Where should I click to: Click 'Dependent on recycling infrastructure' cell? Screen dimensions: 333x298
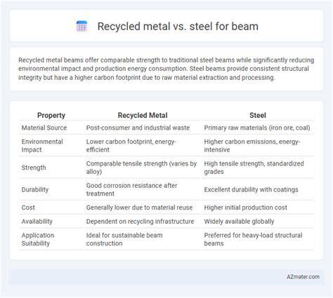click(x=140, y=222)
